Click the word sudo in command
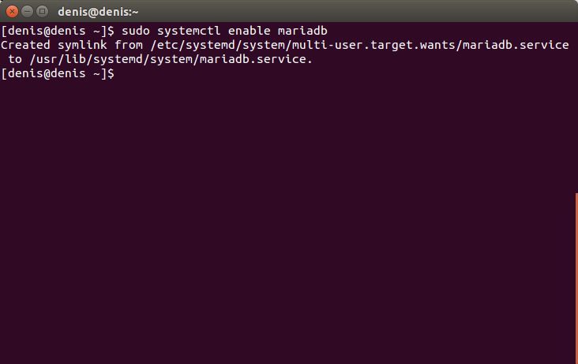 coord(136,31)
